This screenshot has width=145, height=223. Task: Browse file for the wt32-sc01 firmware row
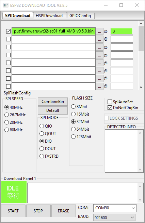(x=99, y=31)
